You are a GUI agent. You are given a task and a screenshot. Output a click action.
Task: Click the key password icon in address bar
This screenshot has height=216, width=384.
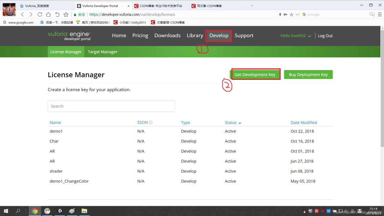(285, 14)
